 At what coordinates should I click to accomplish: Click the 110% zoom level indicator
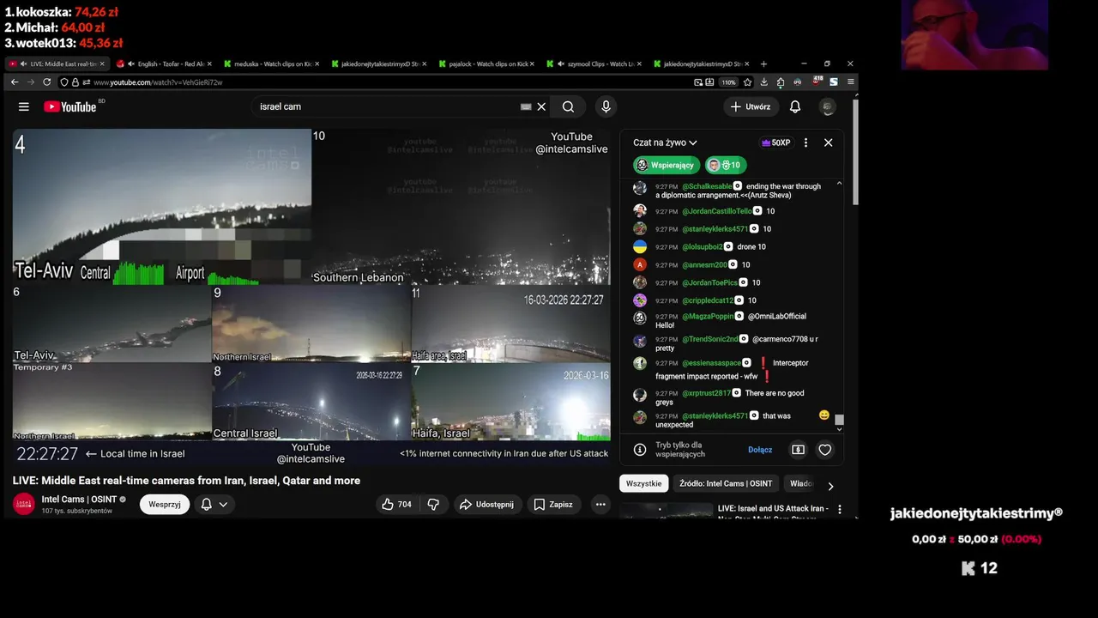[x=728, y=82]
